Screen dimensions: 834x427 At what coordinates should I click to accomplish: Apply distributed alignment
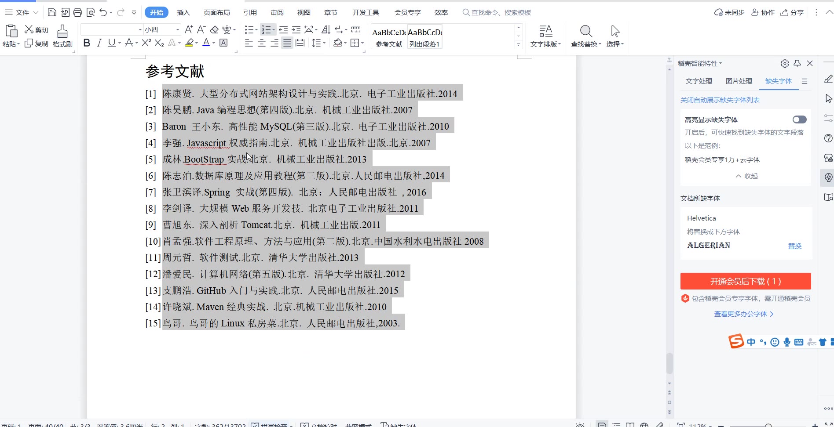300,43
